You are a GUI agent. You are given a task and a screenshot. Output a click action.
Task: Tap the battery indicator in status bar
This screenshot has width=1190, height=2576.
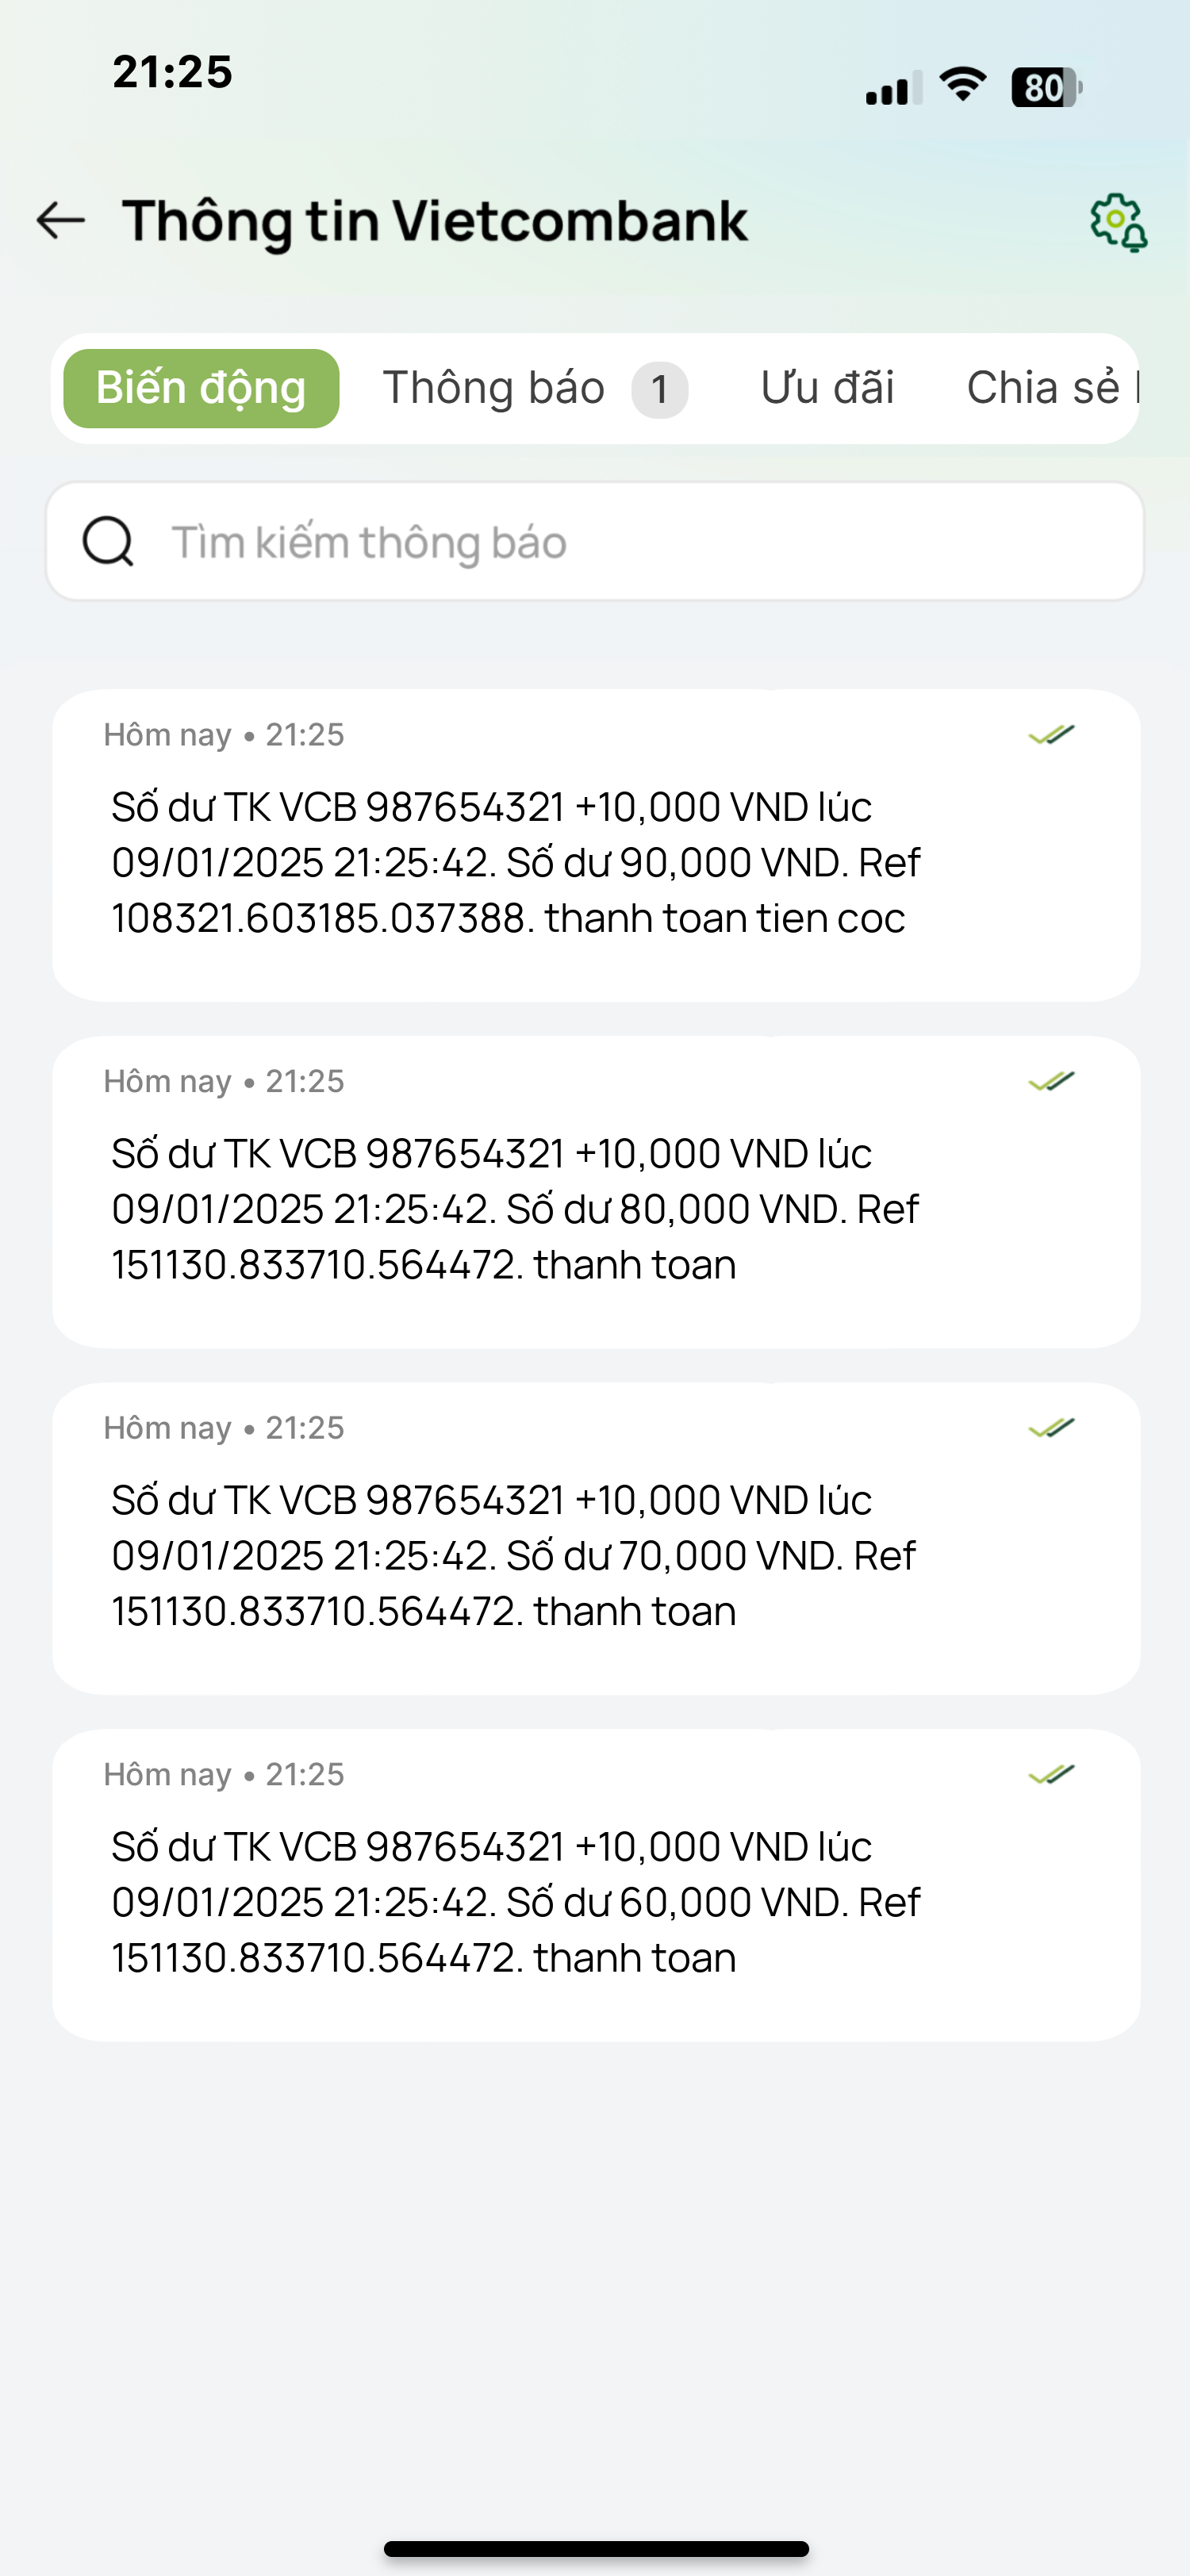[1047, 88]
